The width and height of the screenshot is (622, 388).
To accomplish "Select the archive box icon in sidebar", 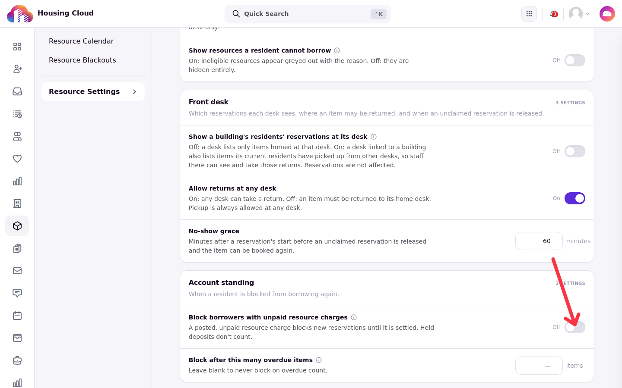I will 17,338.
